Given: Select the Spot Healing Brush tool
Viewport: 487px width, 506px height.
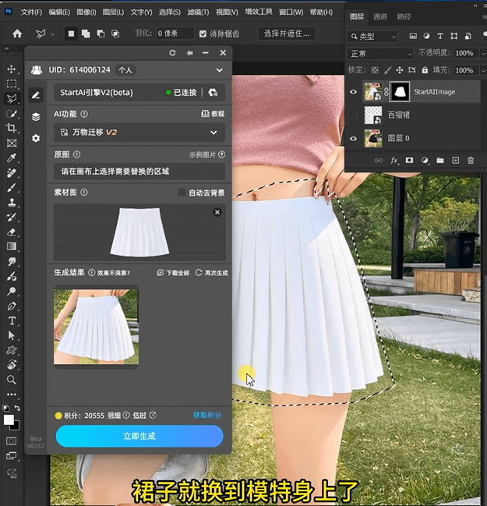Looking at the screenshot, I should coord(12,172).
